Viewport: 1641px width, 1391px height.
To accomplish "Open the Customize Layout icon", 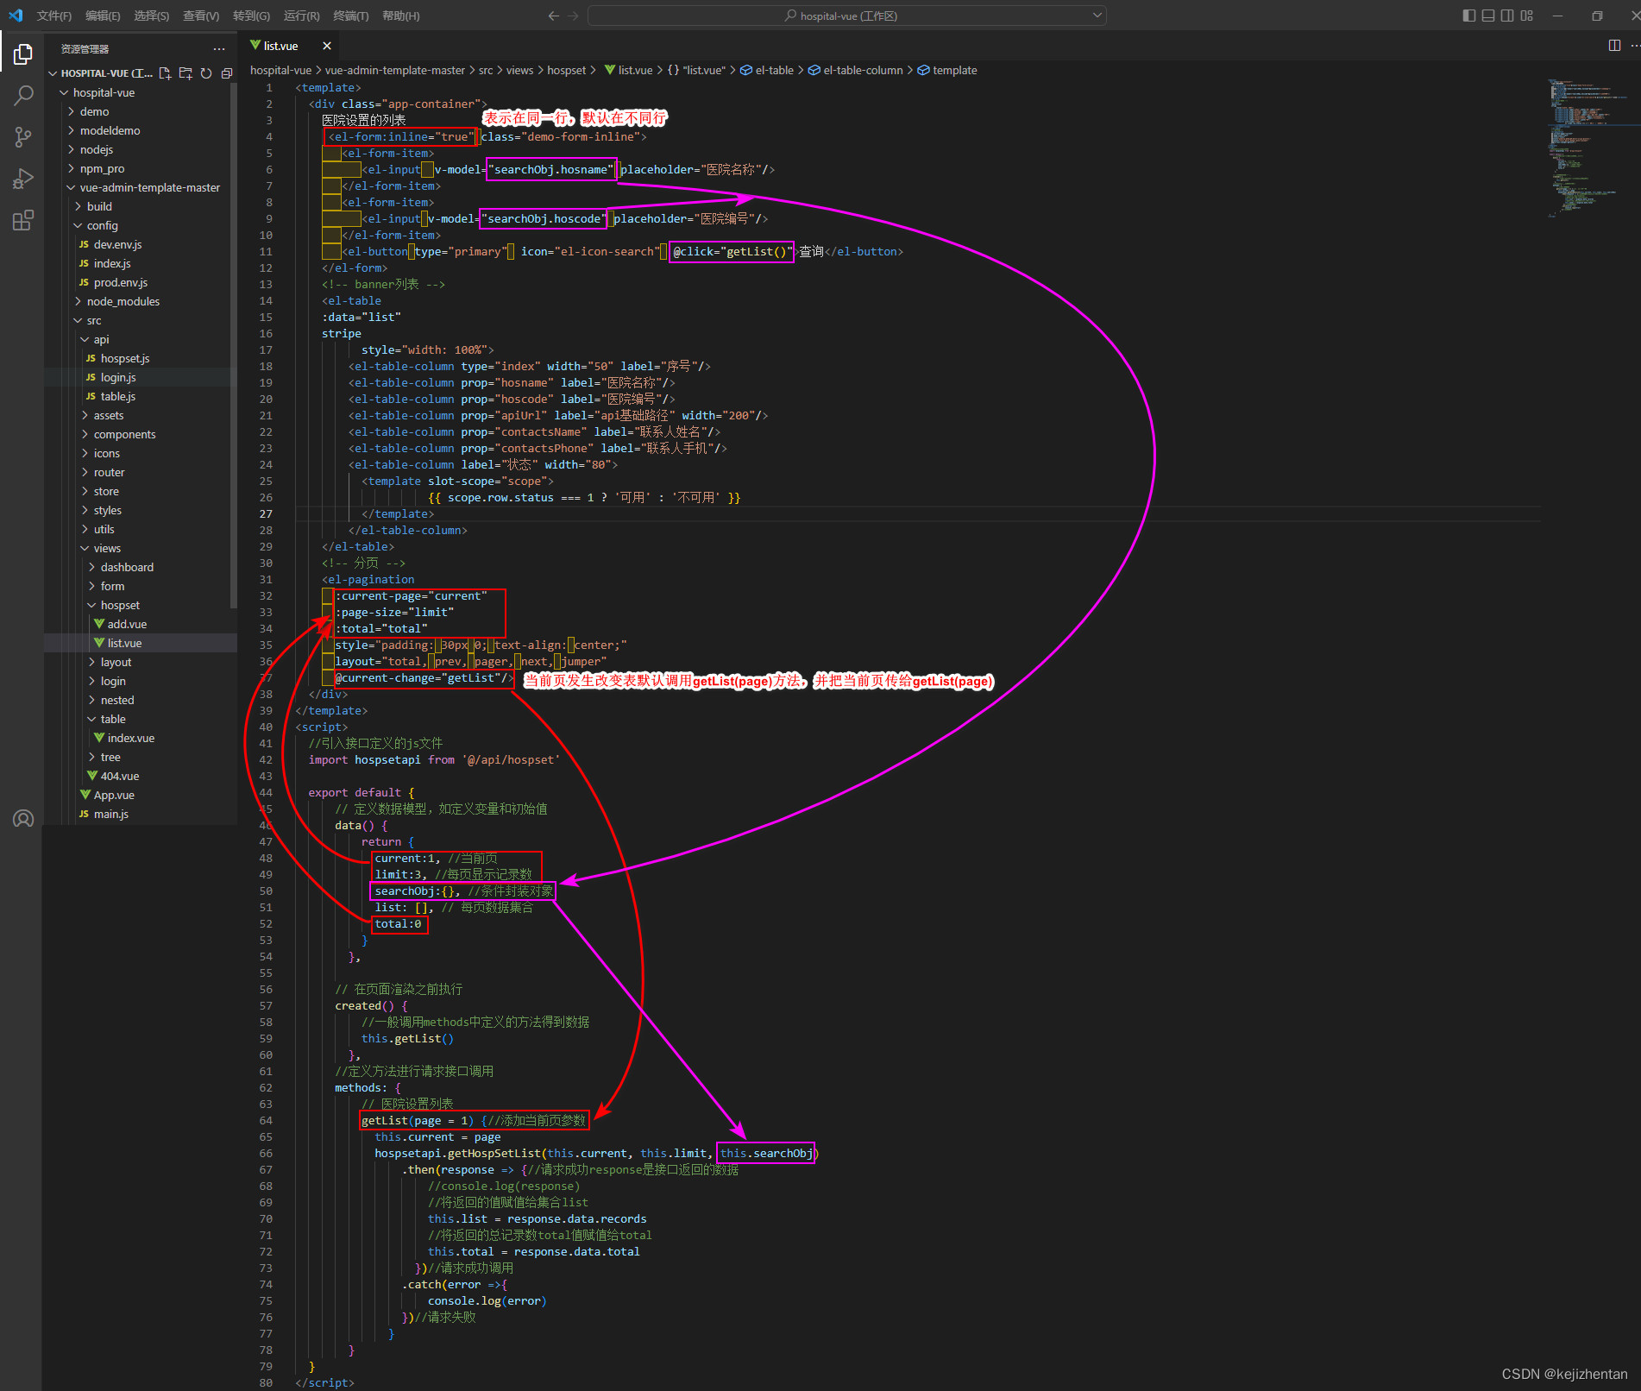I will point(1527,16).
